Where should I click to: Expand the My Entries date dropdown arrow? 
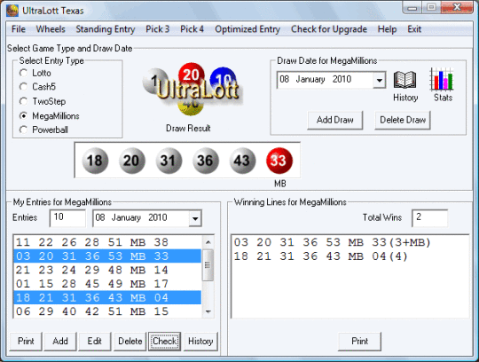pos(195,218)
